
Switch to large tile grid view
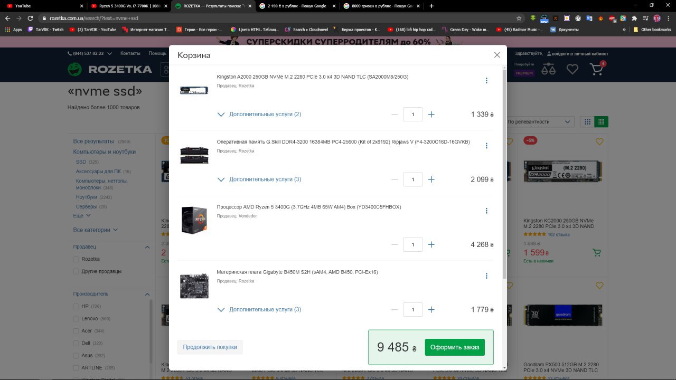(587, 122)
